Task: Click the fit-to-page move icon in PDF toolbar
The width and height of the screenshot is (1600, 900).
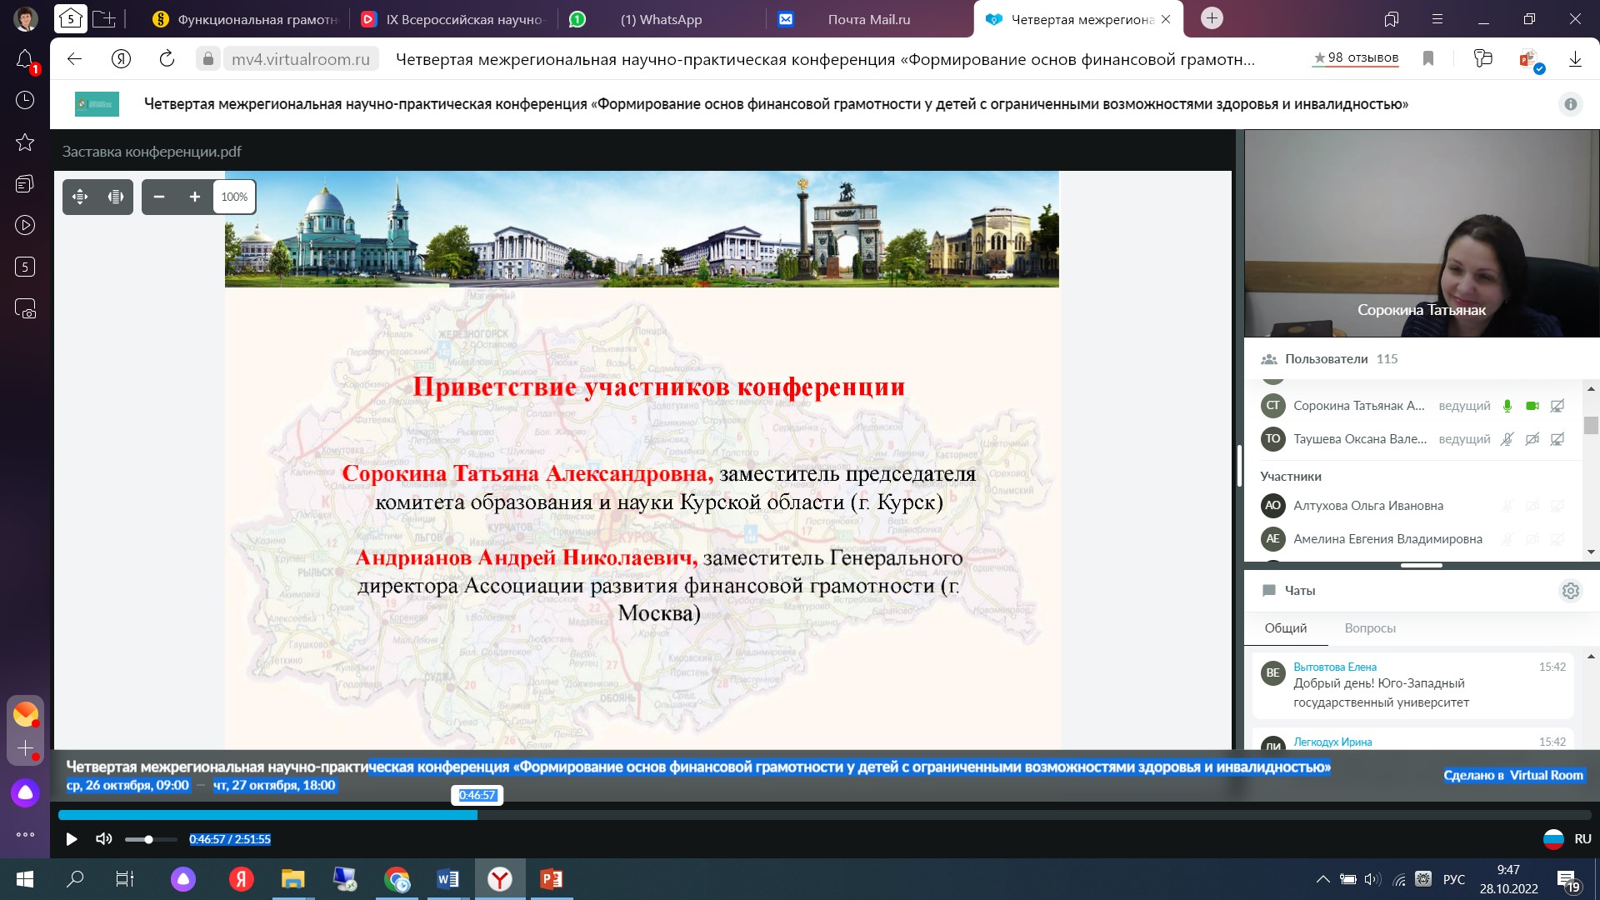Action: 80,197
